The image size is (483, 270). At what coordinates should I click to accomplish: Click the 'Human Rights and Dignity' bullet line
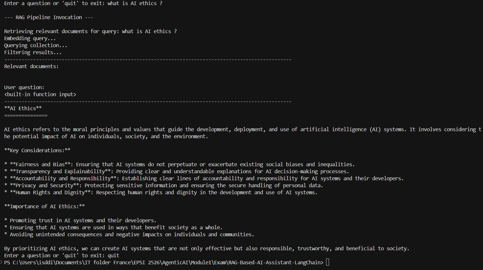(161, 192)
